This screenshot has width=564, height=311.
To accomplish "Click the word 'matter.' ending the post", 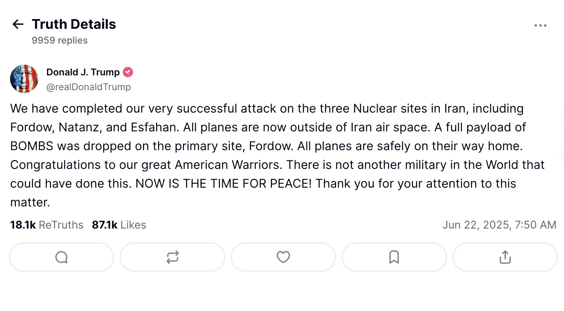I will [x=30, y=202].
